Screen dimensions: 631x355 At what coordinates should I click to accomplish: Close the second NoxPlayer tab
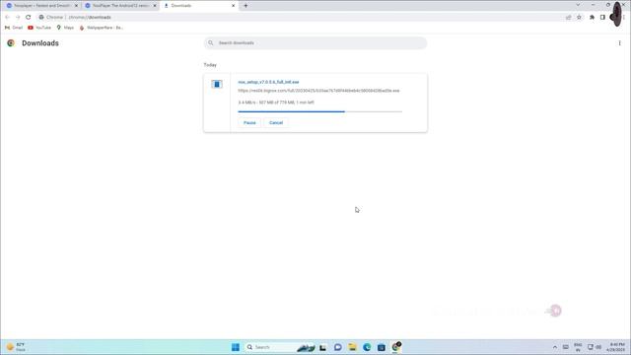tap(155, 6)
